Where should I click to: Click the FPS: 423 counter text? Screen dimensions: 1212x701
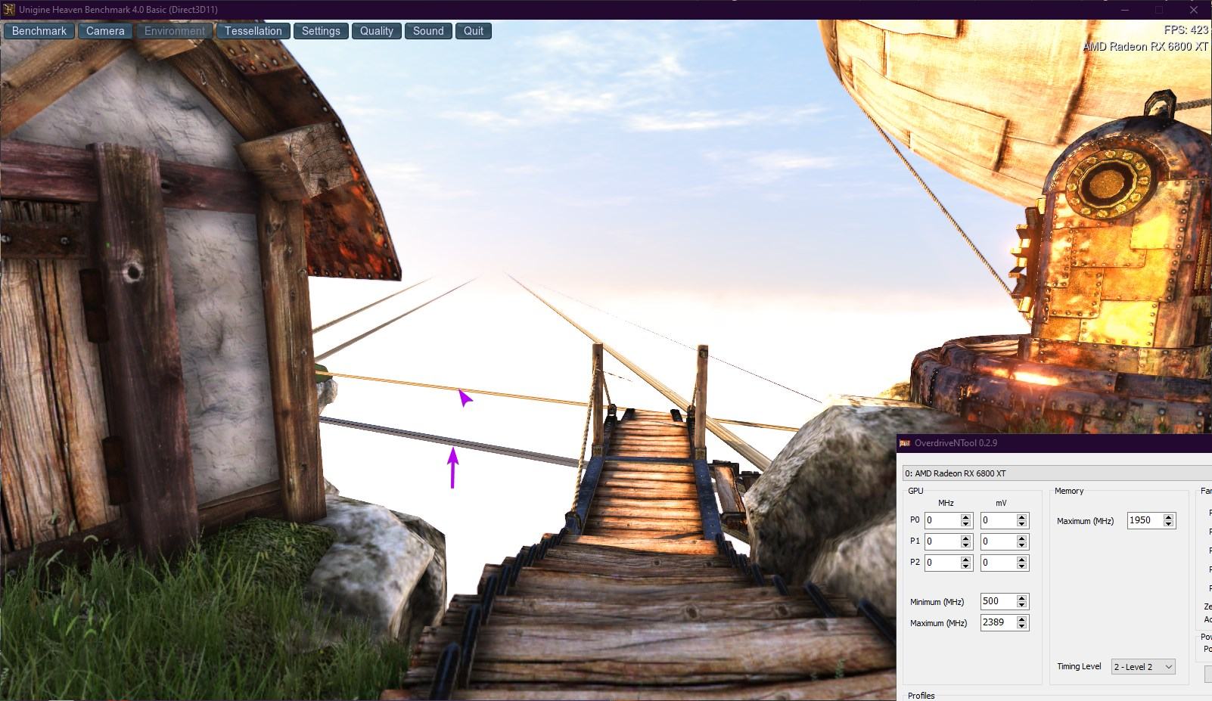pyautogui.click(x=1186, y=30)
